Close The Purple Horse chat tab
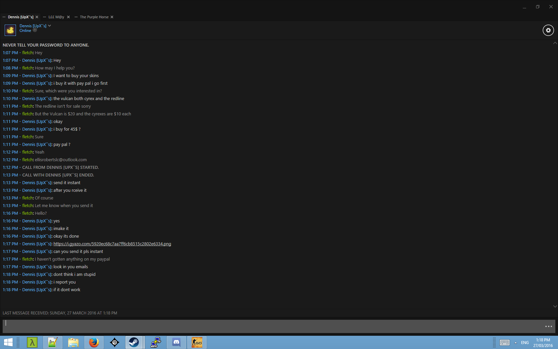The width and height of the screenshot is (558, 349). pyautogui.click(x=112, y=17)
